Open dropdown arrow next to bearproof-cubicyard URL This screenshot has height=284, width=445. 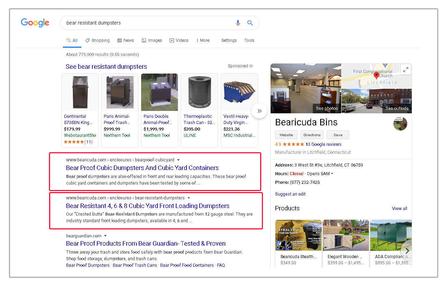(178, 160)
